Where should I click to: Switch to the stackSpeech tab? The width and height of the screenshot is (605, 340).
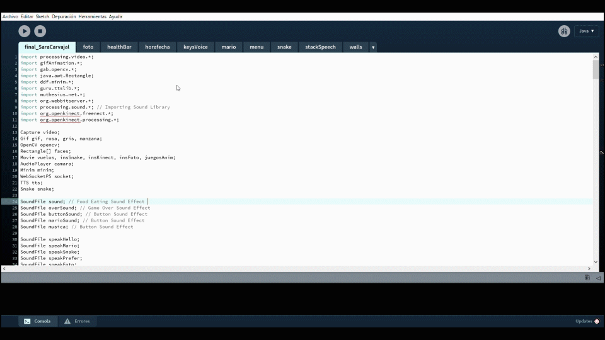click(320, 47)
